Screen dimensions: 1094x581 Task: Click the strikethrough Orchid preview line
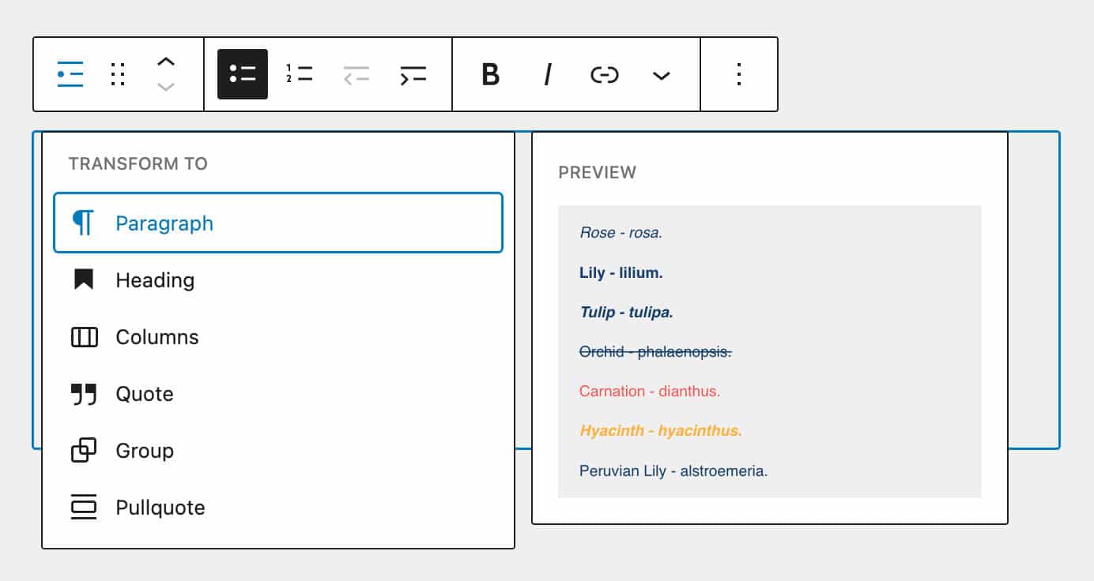point(654,351)
